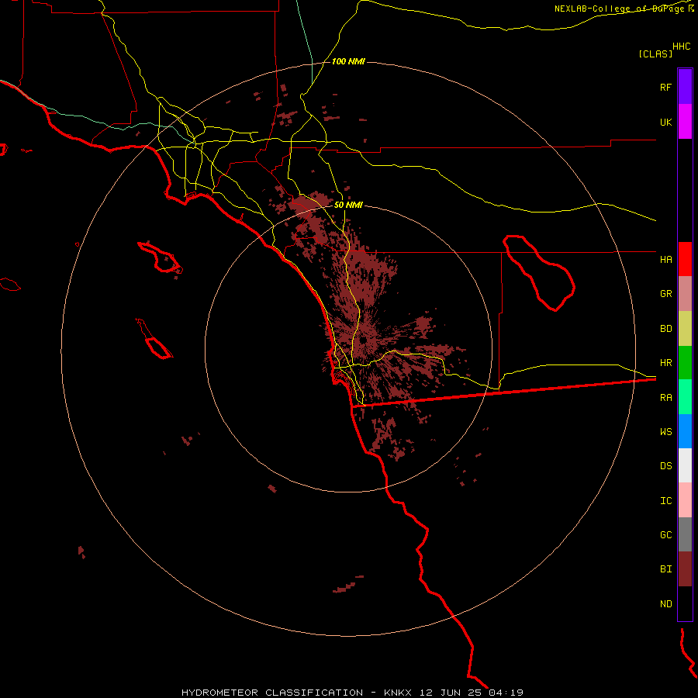This screenshot has height=698, width=698.
Task: Click the radar site center point
Action: pos(363,340)
